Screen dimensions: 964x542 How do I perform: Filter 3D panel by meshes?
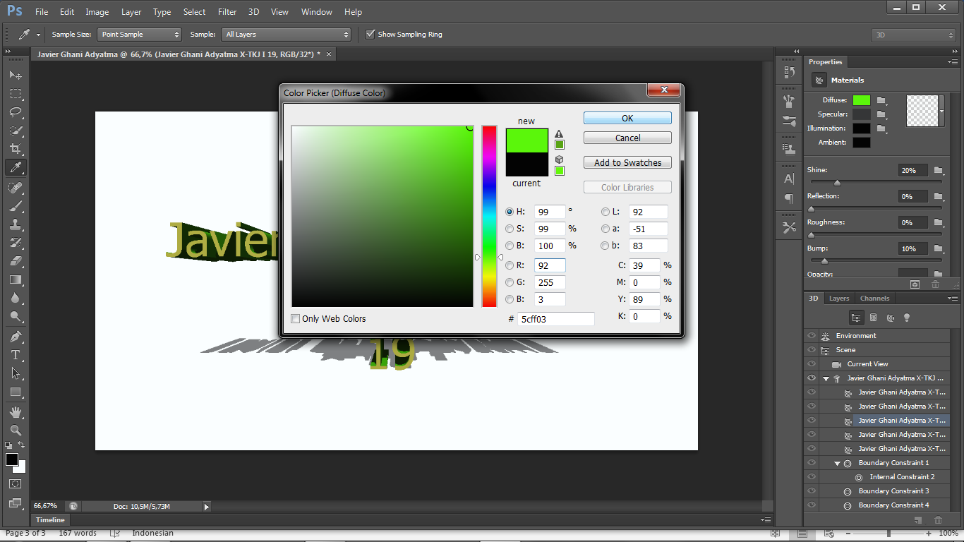tap(873, 318)
